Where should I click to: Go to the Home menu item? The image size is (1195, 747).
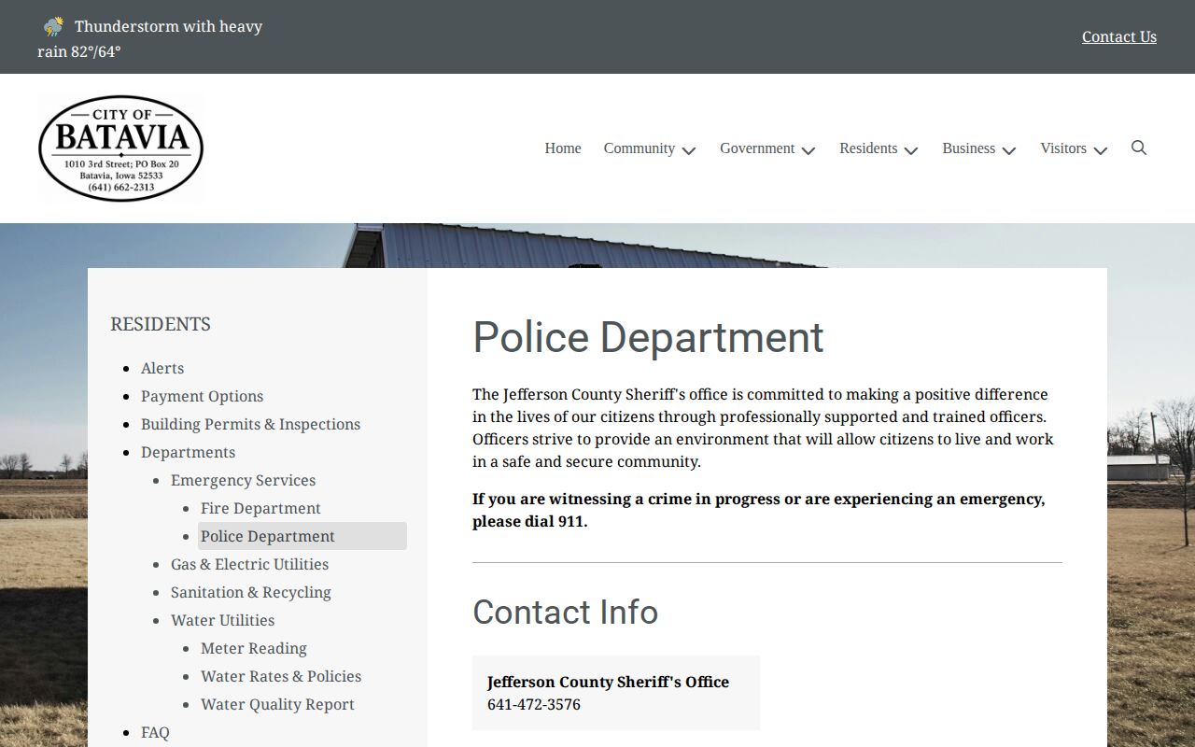coord(563,148)
